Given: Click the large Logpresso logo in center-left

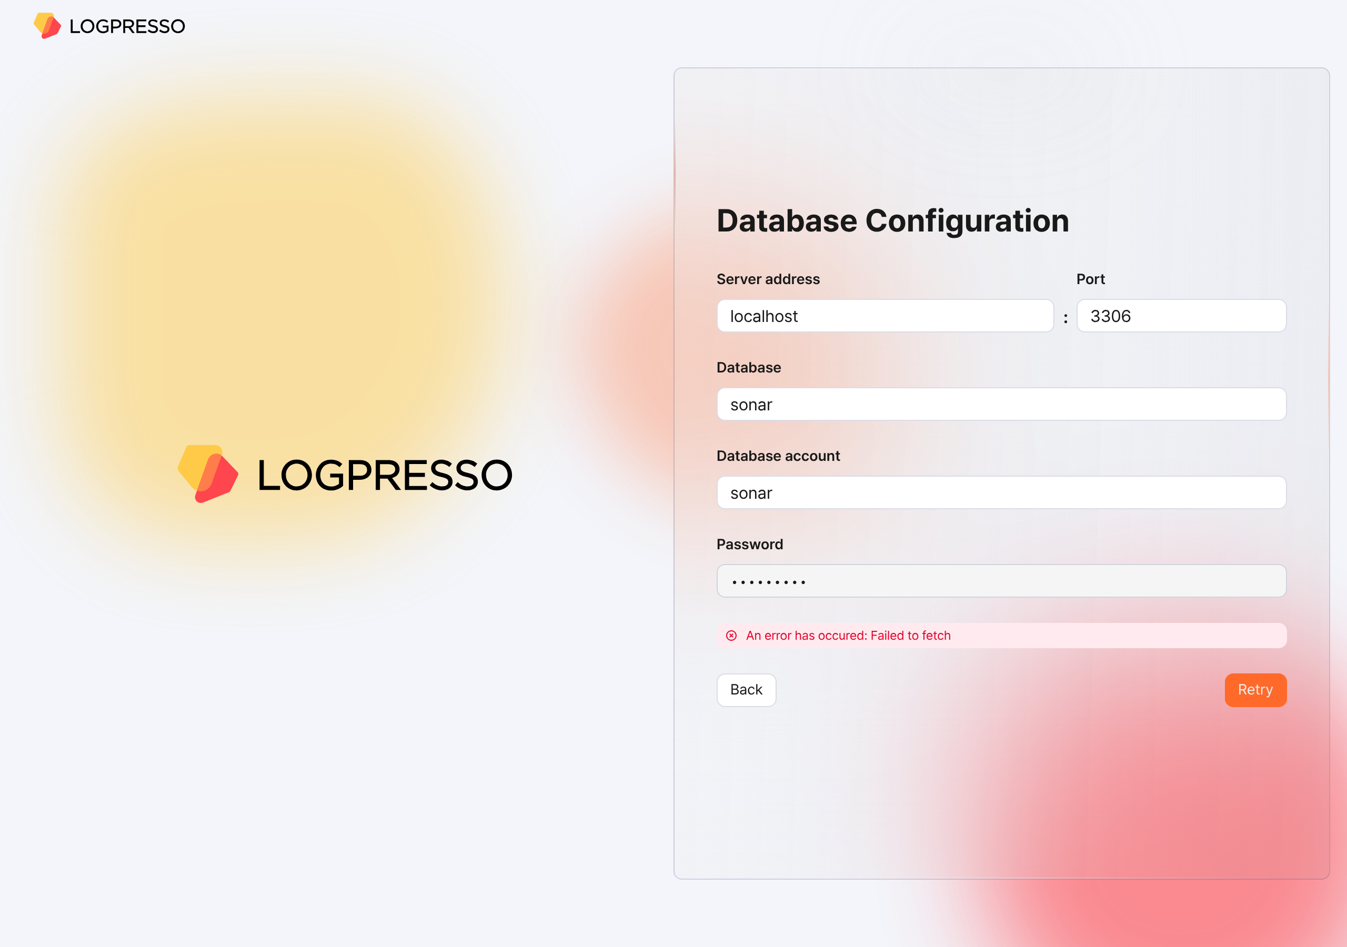Looking at the screenshot, I should click(345, 474).
